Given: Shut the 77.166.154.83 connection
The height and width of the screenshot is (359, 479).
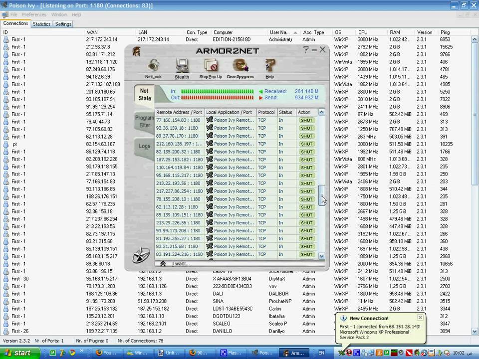Looking at the screenshot, I should coord(306,120).
